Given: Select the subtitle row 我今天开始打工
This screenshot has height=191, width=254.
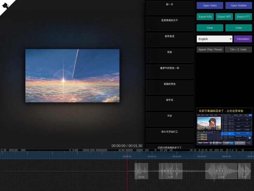Looking at the screenshot, I should pyautogui.click(x=170, y=135).
